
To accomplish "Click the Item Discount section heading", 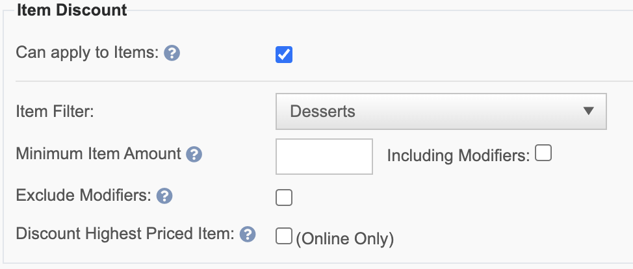I will 72,10.
